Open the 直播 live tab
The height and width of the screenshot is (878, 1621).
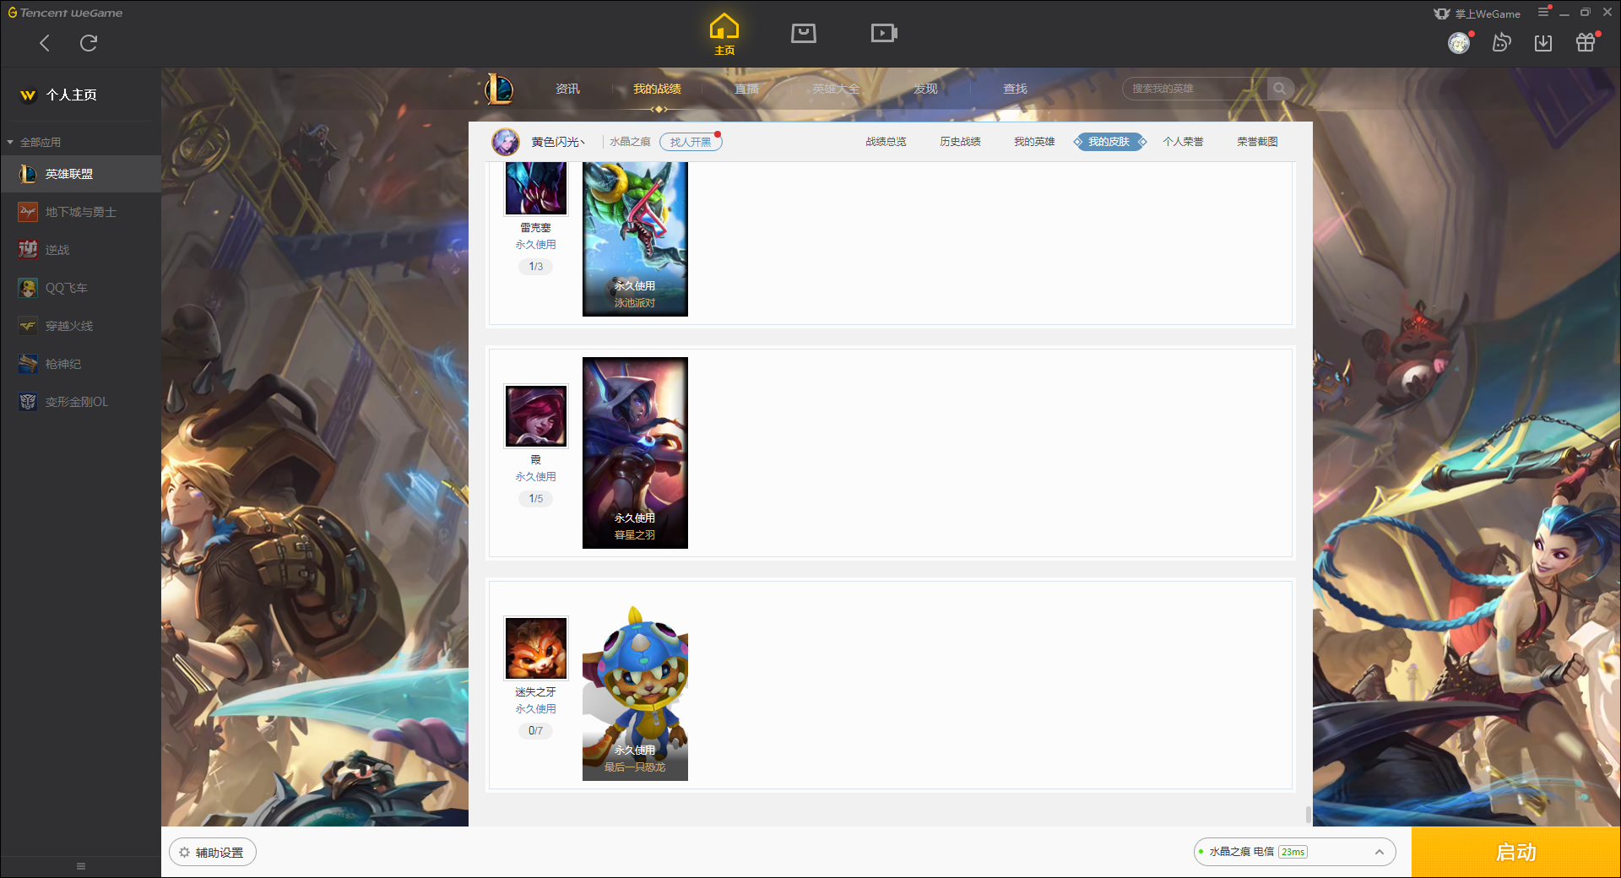(747, 89)
